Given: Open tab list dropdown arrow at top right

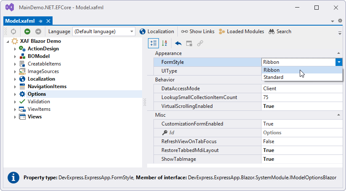Looking at the screenshot, I should pos(332,21).
